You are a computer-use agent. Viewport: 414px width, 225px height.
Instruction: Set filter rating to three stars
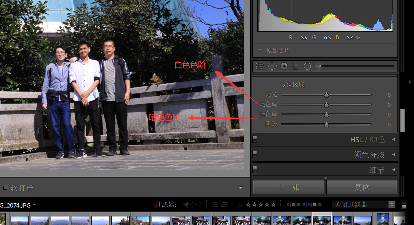261,205
